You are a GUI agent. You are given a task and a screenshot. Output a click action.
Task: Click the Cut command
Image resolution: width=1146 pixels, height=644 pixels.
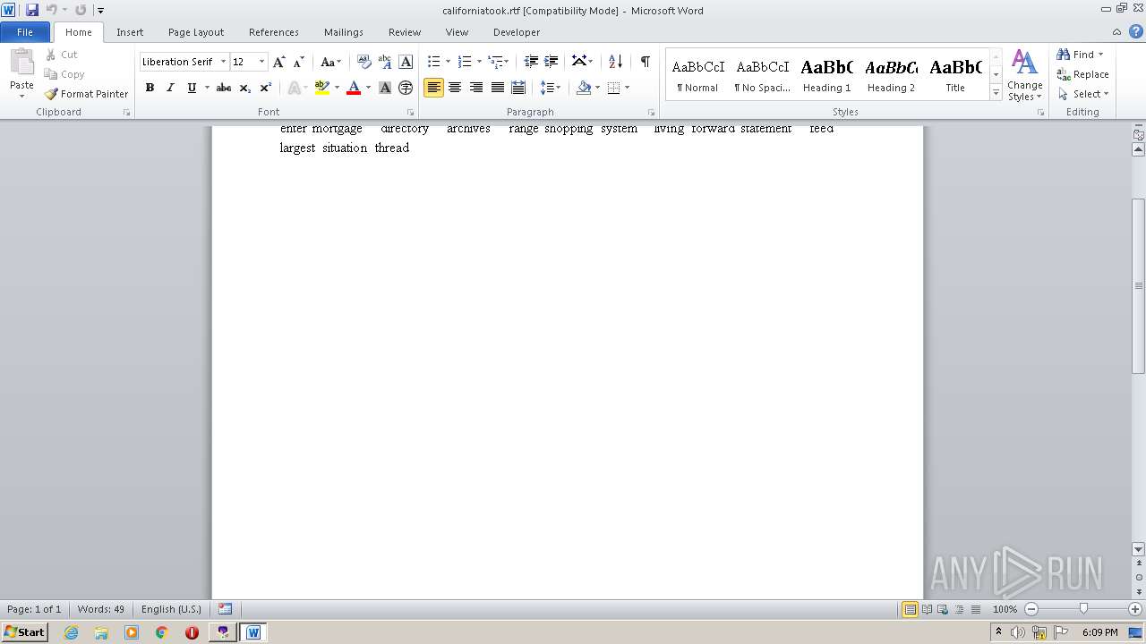62,55
